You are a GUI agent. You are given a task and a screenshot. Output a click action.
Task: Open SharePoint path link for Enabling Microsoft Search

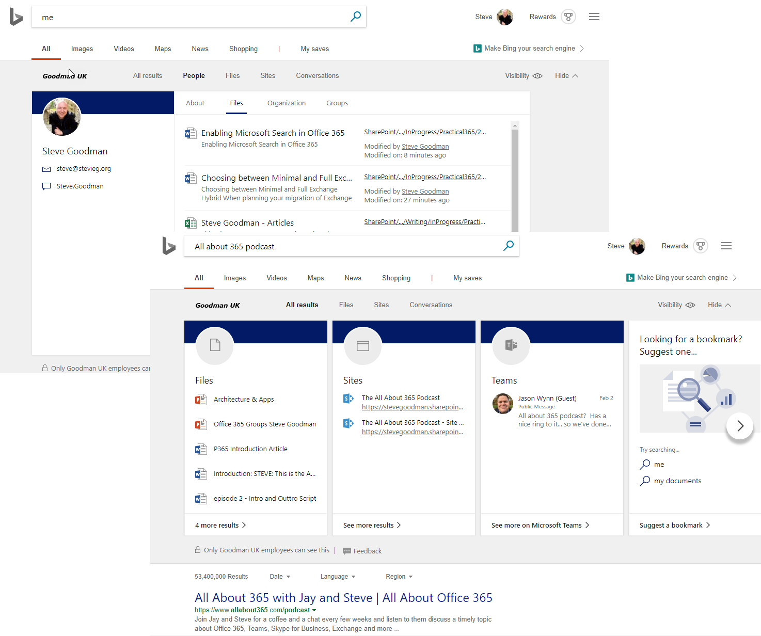coord(425,132)
